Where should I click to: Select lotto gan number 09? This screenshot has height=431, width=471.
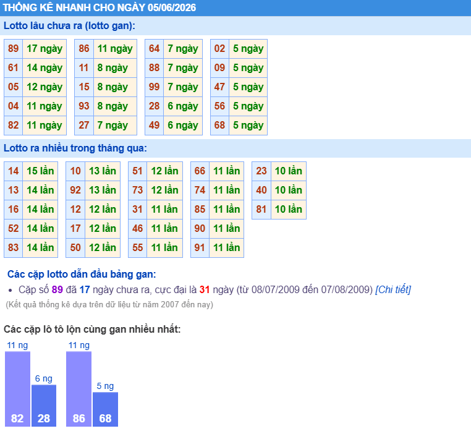point(219,67)
